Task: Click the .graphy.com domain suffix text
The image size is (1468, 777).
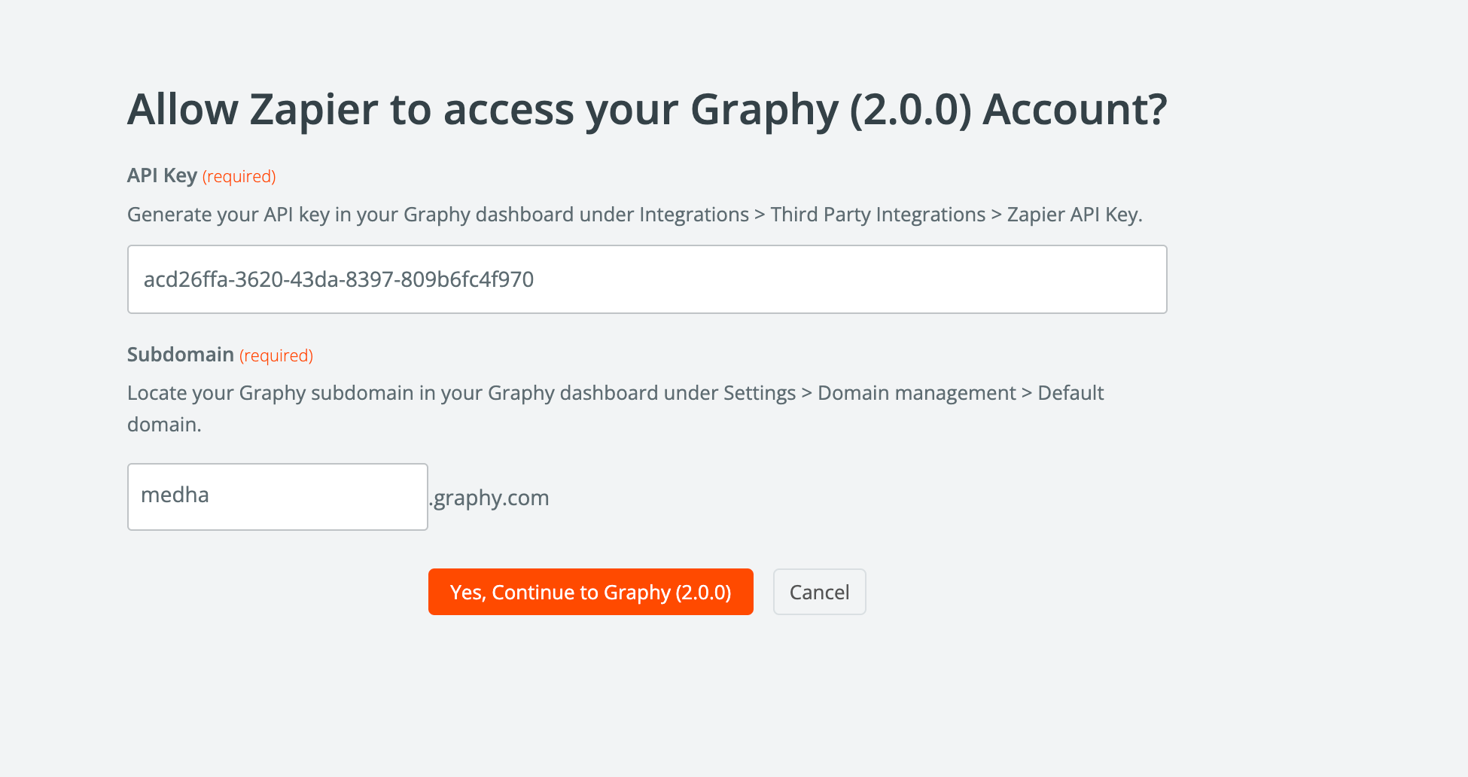Action: click(x=489, y=498)
